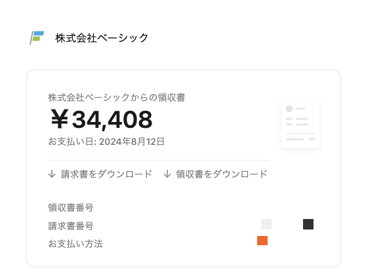Click the お支払い日 label text

click(71, 142)
